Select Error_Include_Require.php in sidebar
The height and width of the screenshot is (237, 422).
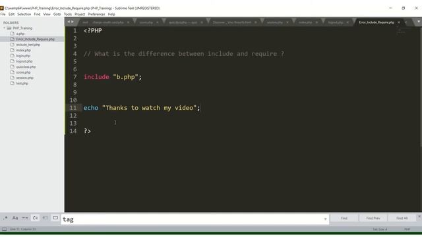pos(35,39)
